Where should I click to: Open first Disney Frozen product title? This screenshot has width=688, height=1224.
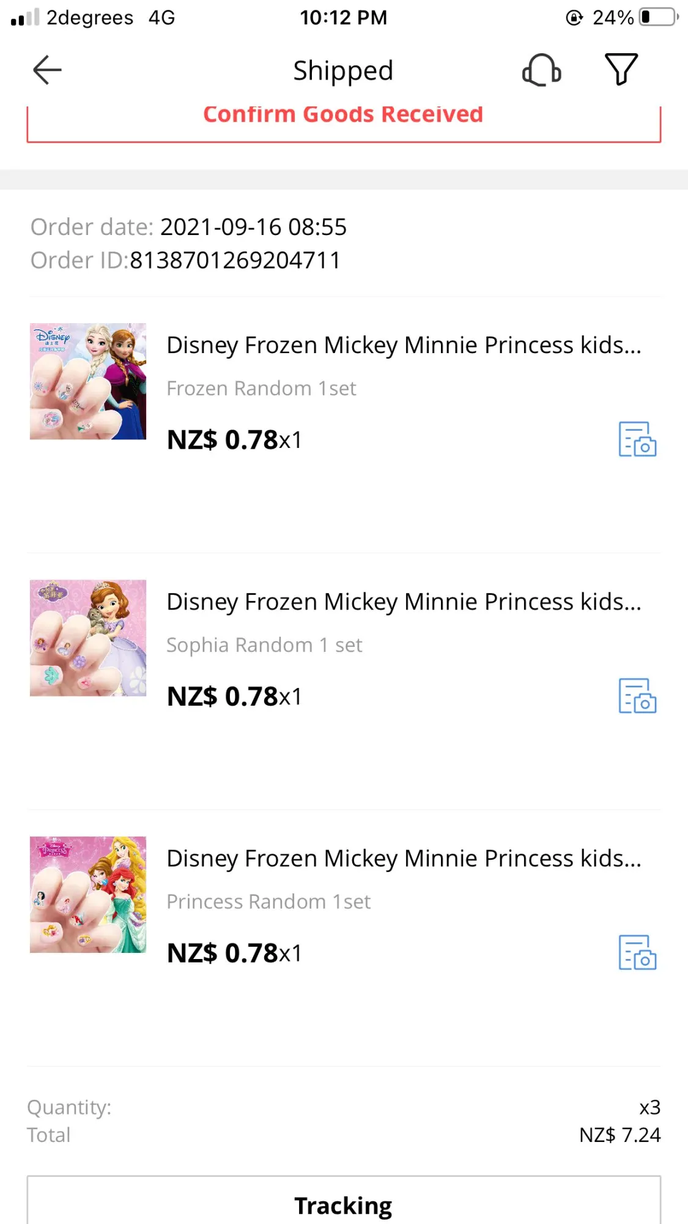[x=404, y=345]
